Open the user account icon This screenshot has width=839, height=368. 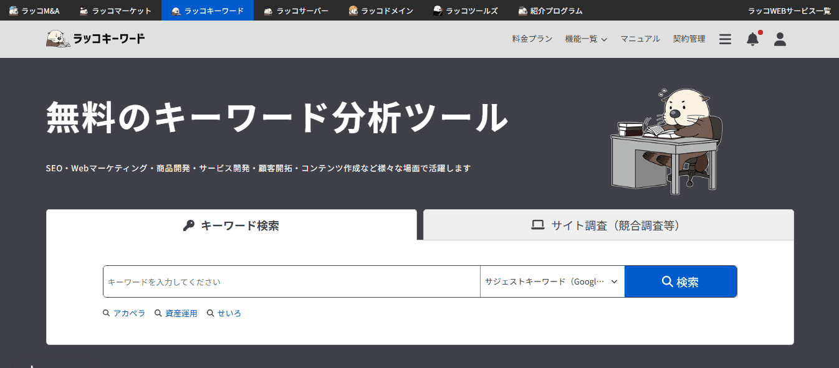coord(780,39)
